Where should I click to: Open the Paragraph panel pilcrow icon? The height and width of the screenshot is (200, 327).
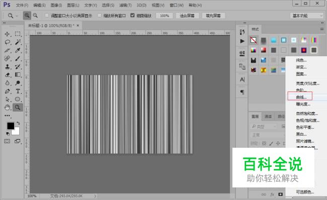[x=242, y=92]
